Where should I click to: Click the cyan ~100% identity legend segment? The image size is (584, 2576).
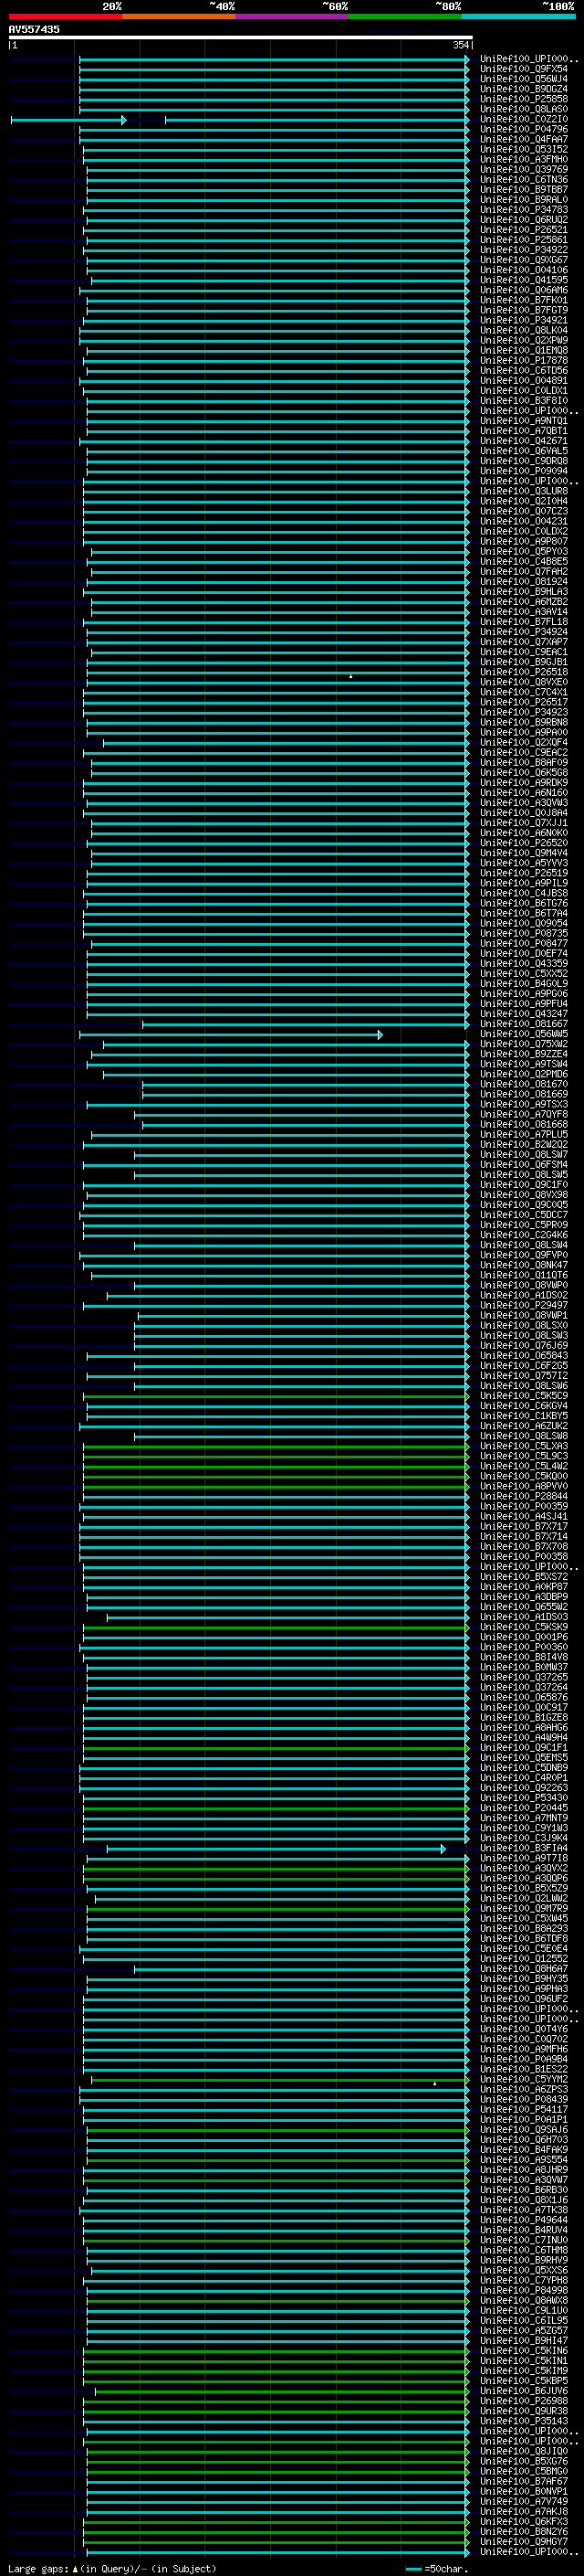(x=518, y=16)
